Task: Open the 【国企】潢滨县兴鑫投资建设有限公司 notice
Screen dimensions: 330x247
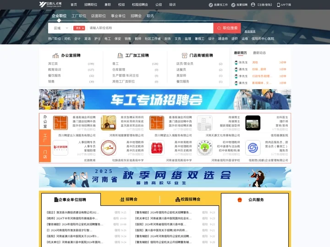Action: (72, 212)
